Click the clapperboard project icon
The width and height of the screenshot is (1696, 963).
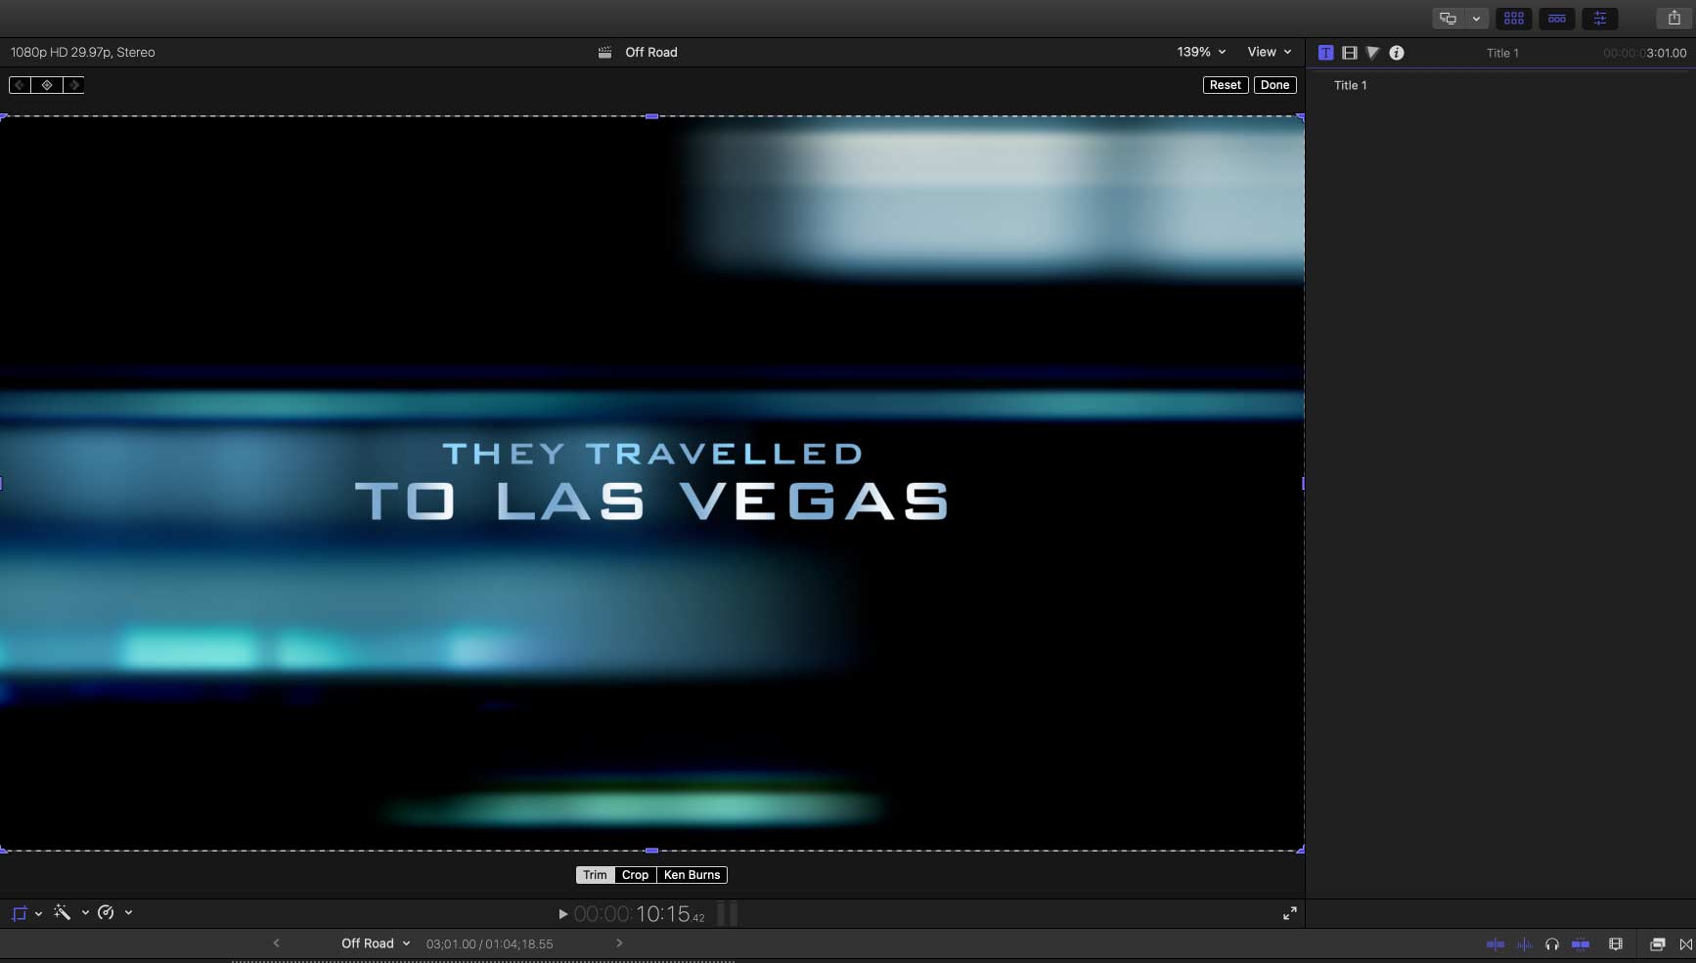click(x=605, y=53)
